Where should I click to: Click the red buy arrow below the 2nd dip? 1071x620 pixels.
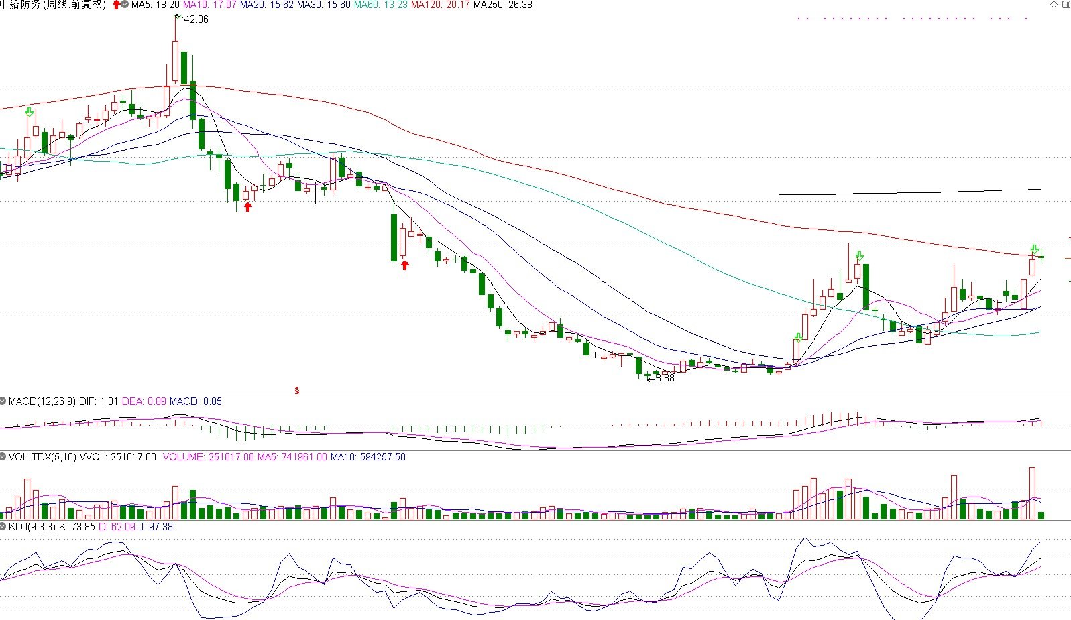click(x=404, y=265)
